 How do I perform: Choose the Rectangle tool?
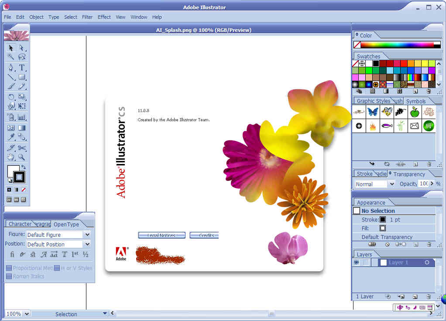[x=22, y=77]
